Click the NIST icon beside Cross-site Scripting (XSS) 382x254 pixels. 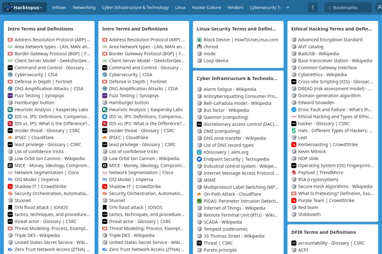[294, 81]
